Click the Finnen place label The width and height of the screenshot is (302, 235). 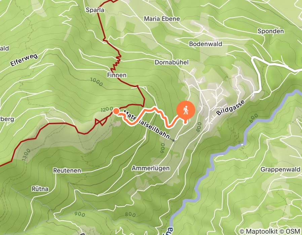[x=117, y=75]
